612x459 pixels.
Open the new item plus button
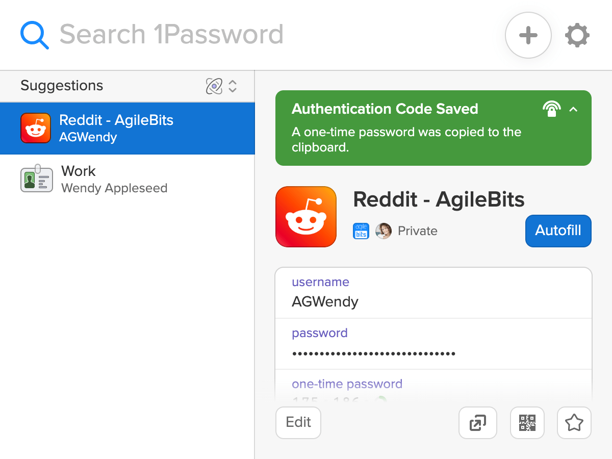pyautogui.click(x=528, y=35)
